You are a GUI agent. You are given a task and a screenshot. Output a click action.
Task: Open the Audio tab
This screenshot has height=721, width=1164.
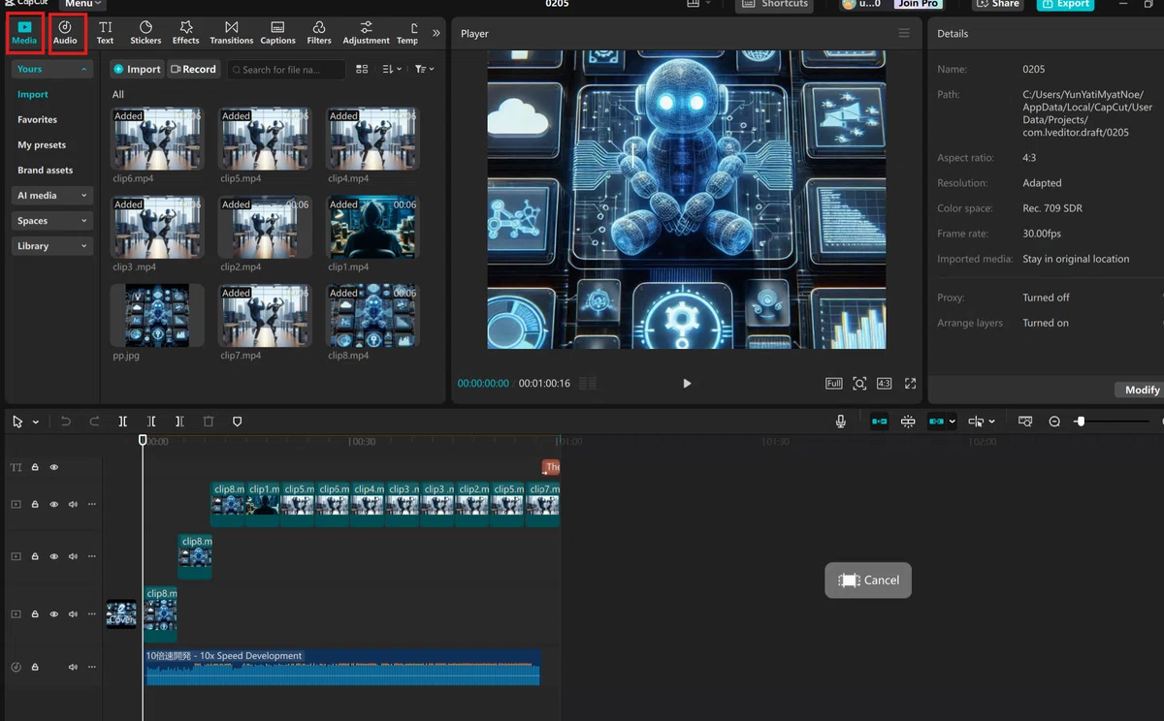65,33
